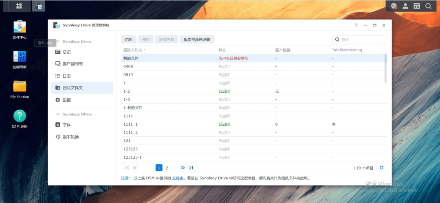Screen dimensions: 440x203
Task: Open the notifications chat bubble icon
Action: coord(394,6)
